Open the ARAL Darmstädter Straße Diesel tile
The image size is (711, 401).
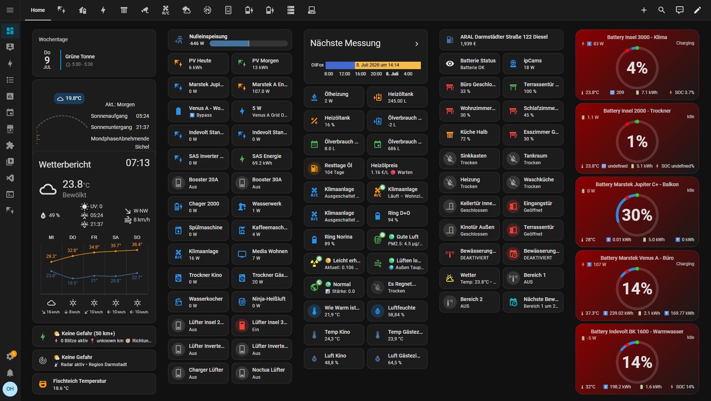(x=501, y=40)
